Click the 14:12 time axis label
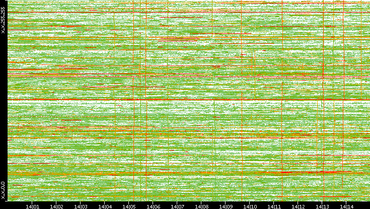The image size is (370, 209). click(298, 206)
